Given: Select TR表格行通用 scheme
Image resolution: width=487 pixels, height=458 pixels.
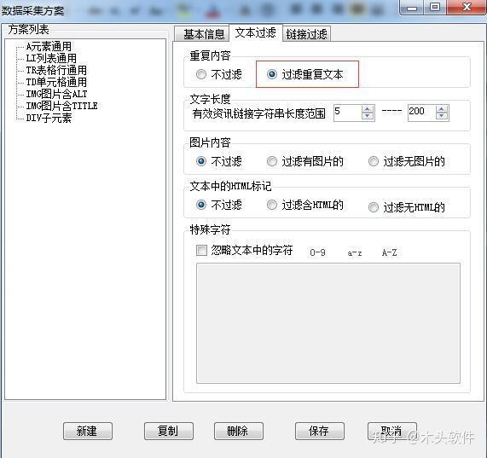Looking at the screenshot, I should [x=56, y=70].
